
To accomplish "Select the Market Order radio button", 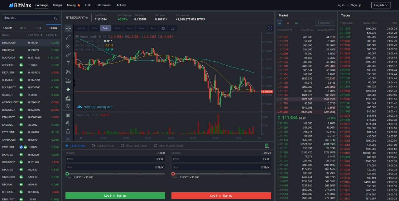I will pos(93,146).
